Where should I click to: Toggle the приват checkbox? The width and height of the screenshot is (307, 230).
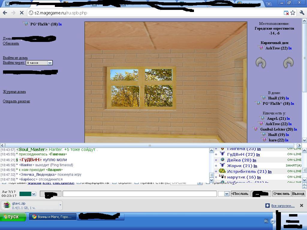(x=137, y=183)
